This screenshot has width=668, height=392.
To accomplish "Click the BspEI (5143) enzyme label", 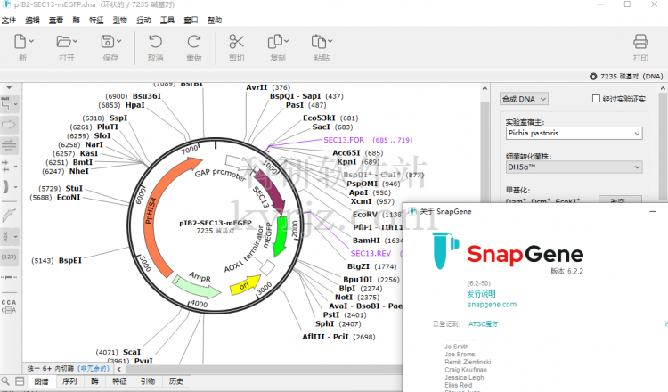I will [56, 260].
